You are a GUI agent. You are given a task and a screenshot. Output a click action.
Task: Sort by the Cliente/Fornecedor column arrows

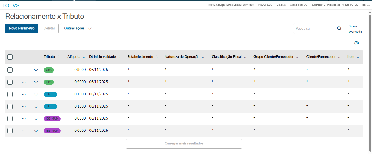pos(339,57)
